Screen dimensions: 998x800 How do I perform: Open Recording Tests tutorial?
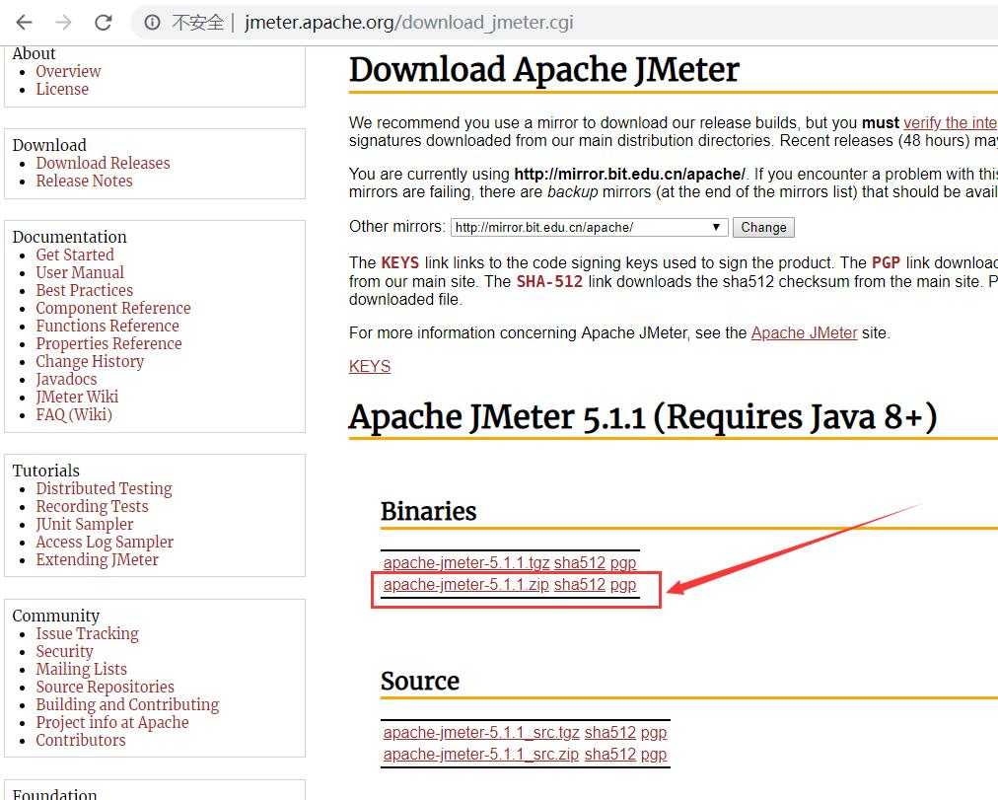[x=93, y=507]
